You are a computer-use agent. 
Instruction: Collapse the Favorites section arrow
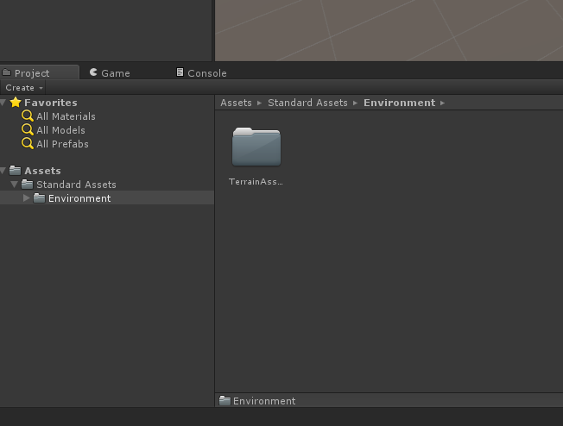3,103
